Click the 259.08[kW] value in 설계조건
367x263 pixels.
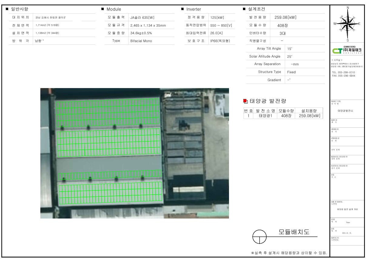tap(285, 18)
